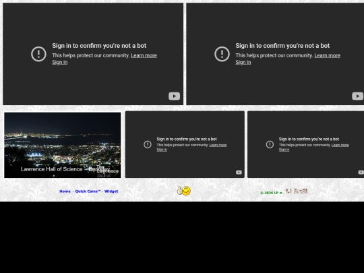Click 'Sign in to confirm' heading bottom-middle panel

[x=187, y=139]
